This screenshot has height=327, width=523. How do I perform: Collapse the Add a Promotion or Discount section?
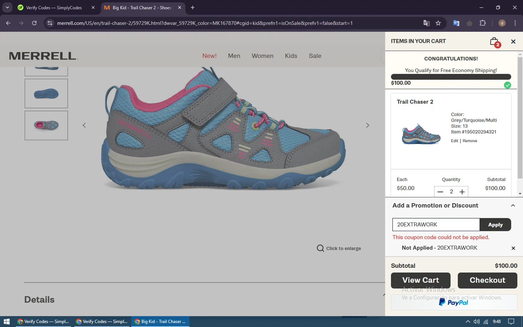coord(513,205)
